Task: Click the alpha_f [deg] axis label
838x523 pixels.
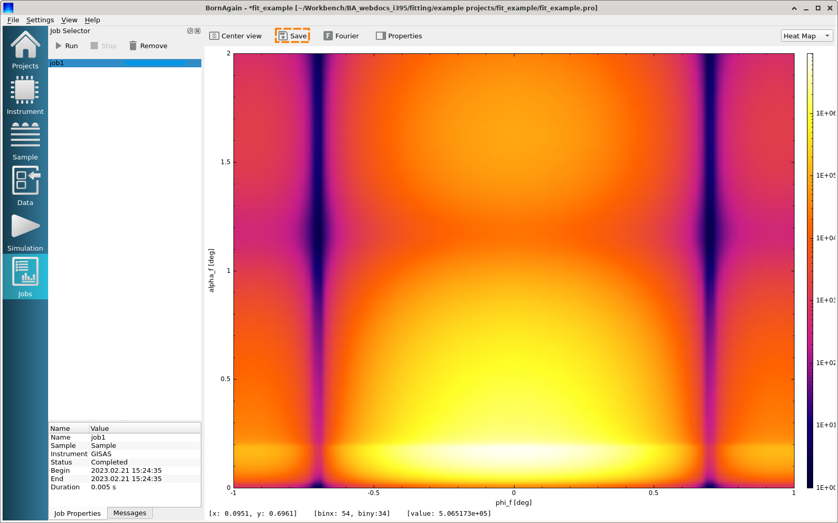Action: [211, 270]
